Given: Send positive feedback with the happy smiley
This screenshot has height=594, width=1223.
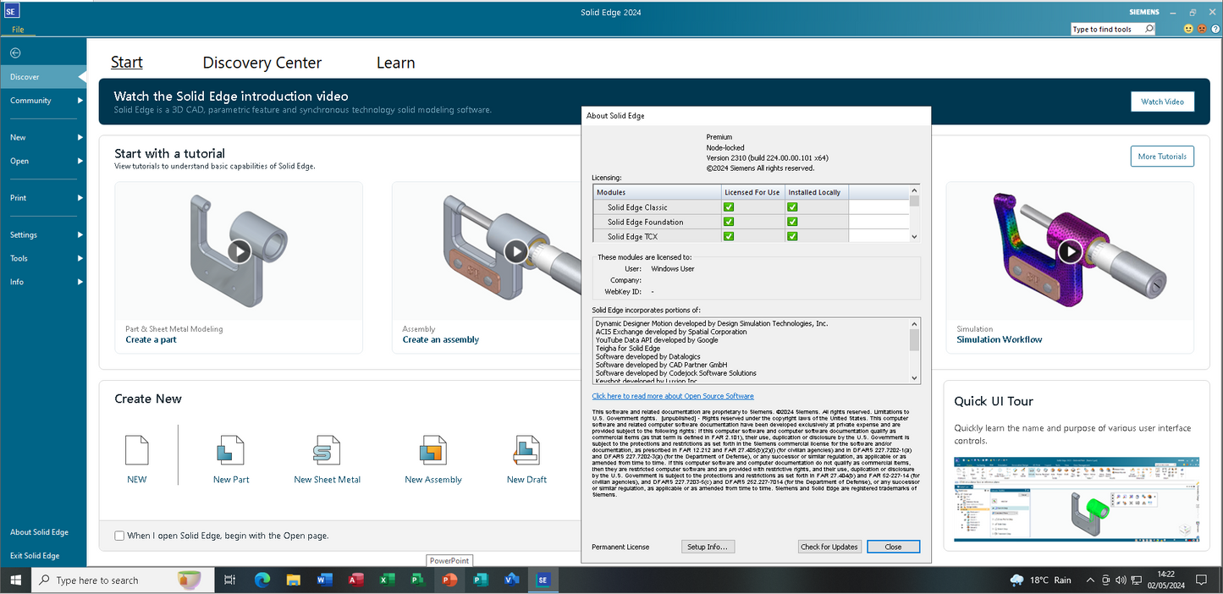Looking at the screenshot, I should point(1188,29).
